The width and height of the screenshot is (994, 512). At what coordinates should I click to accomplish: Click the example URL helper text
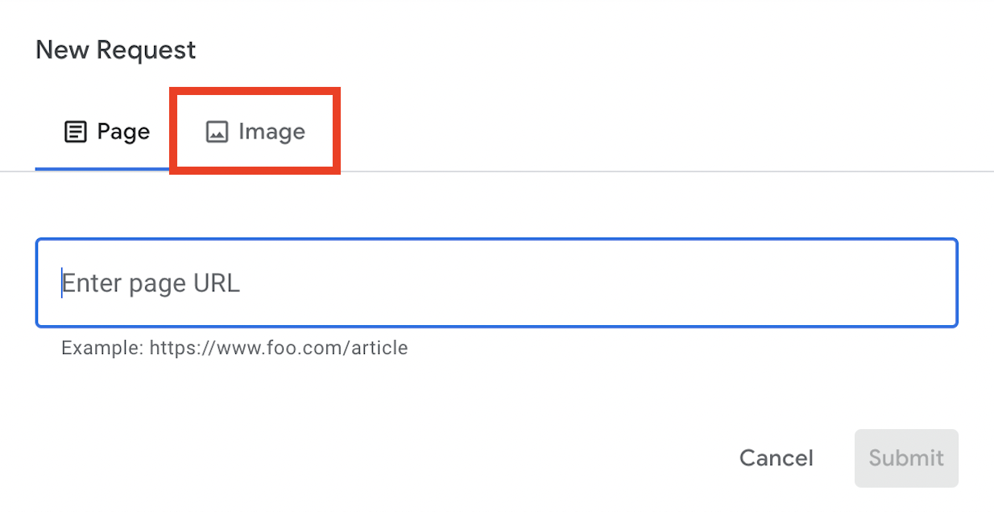click(234, 349)
